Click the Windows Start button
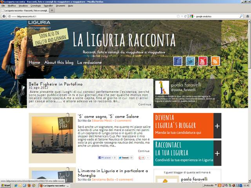 tap(5, 185)
